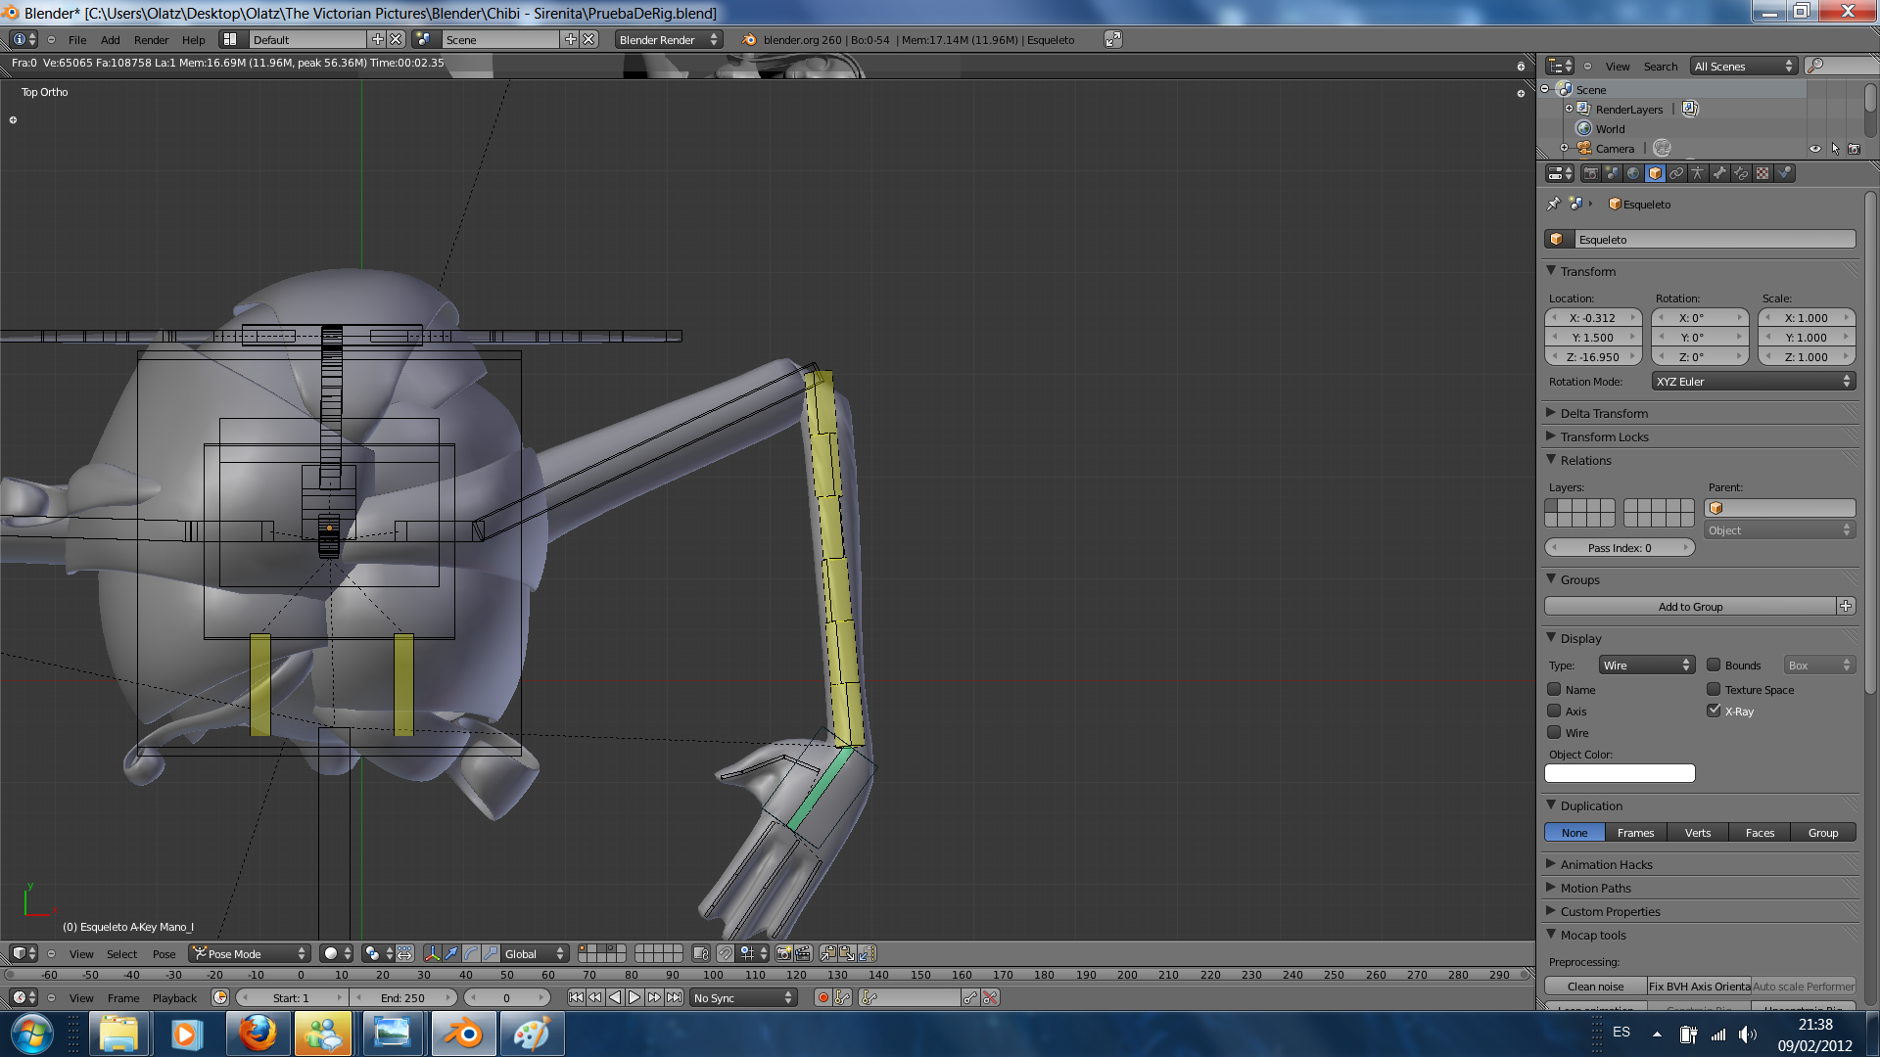Screen dimensions: 1880x1057
Task: Open the World properties globe tab
Action: pos(1633,173)
